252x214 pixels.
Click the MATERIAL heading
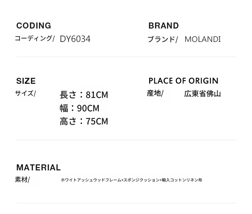pos(38,167)
